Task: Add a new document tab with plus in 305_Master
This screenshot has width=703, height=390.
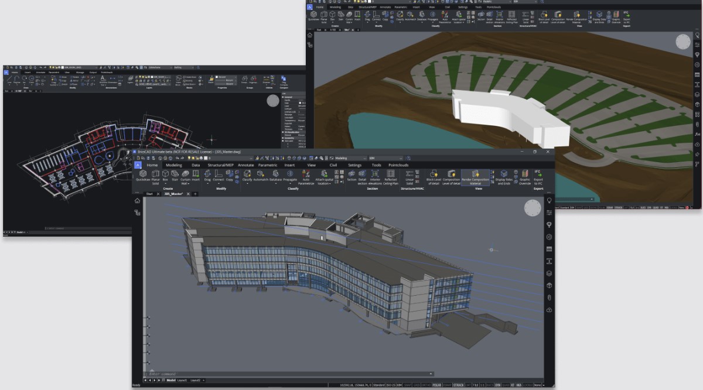Action: [x=195, y=193]
